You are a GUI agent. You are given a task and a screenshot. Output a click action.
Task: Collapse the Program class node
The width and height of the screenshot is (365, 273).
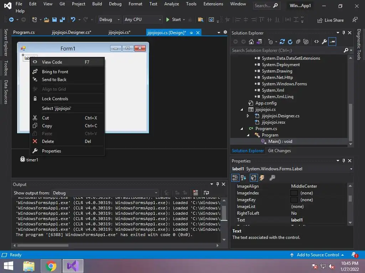[248, 135]
